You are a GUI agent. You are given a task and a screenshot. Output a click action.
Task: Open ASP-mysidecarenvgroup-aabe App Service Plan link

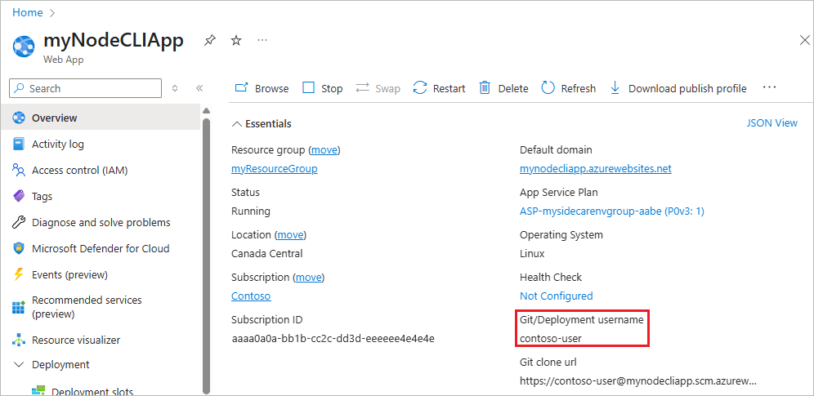click(611, 211)
